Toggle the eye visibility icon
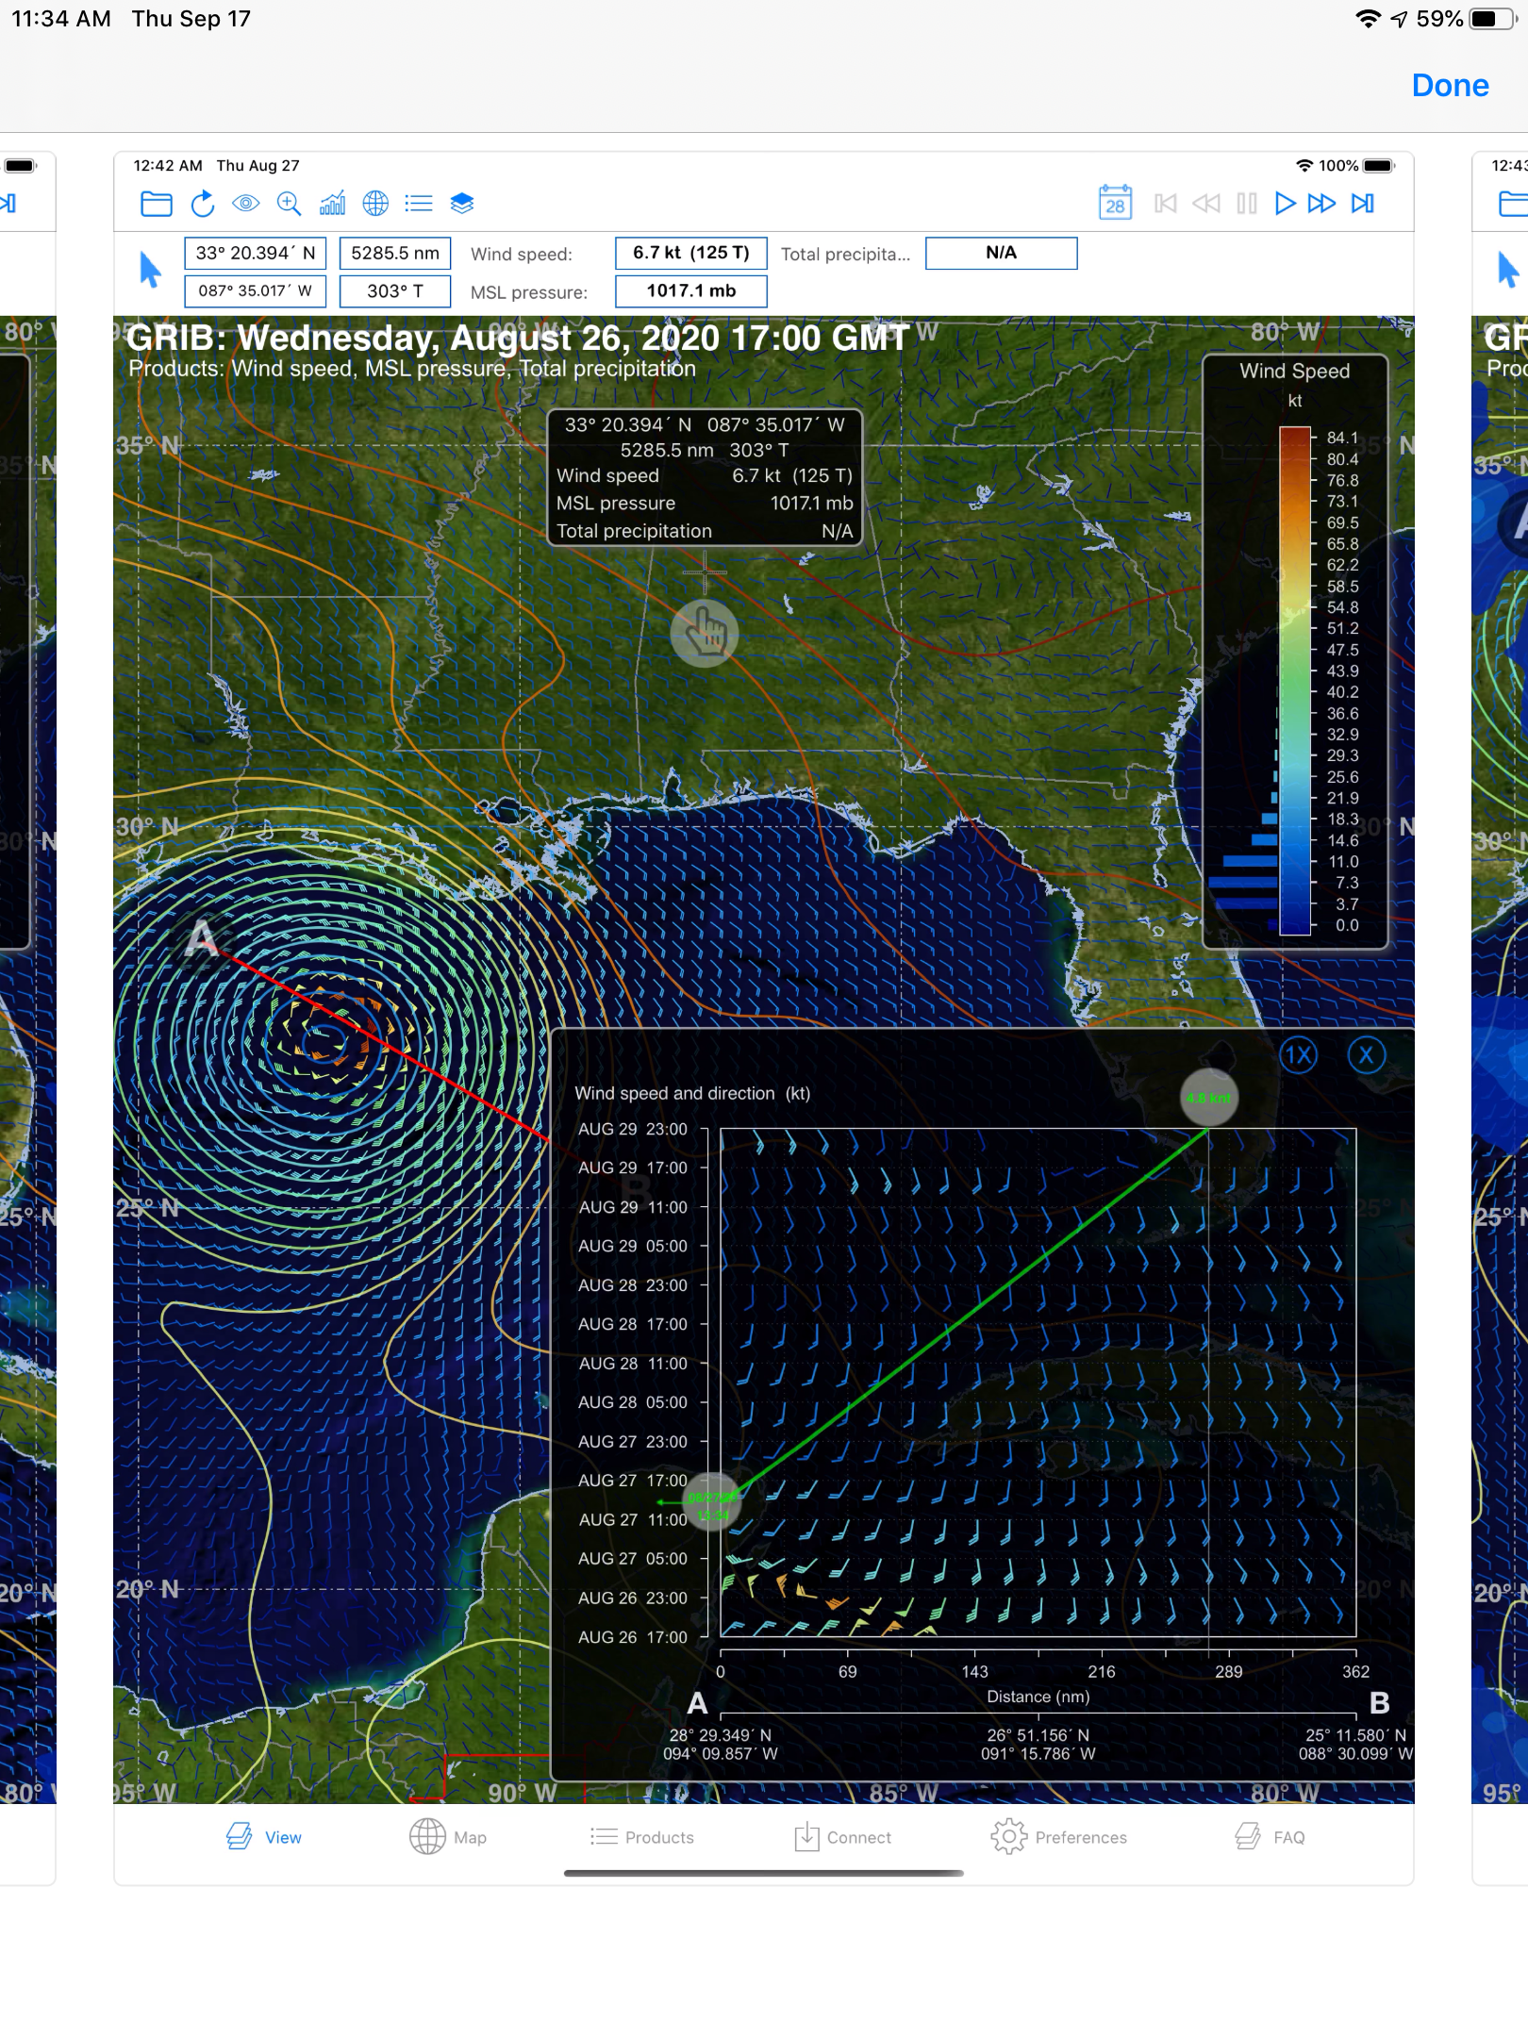The image size is (1528, 2037). [x=245, y=204]
